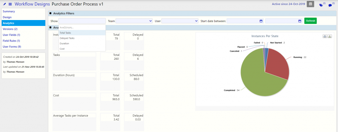
Task: Click the red Running pie slice
Action: (x=278, y=64)
